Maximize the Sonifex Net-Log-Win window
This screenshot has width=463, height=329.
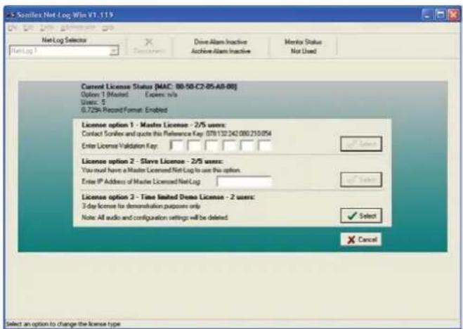click(441, 15)
